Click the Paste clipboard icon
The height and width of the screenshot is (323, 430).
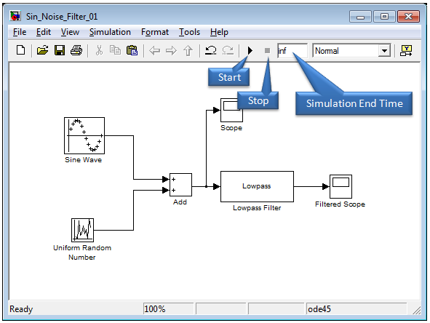point(132,50)
